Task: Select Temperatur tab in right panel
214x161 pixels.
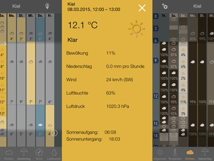Action: click(175, 155)
